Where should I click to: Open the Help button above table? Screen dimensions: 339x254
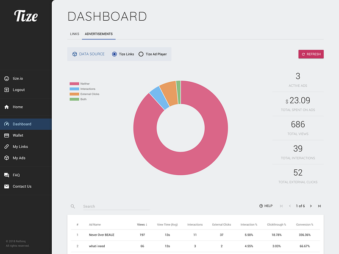pyautogui.click(x=266, y=206)
